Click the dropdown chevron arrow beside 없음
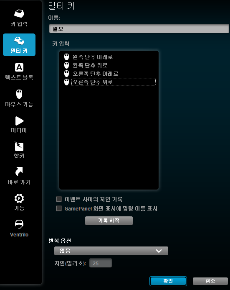This screenshot has height=290, width=230. [x=159, y=251]
